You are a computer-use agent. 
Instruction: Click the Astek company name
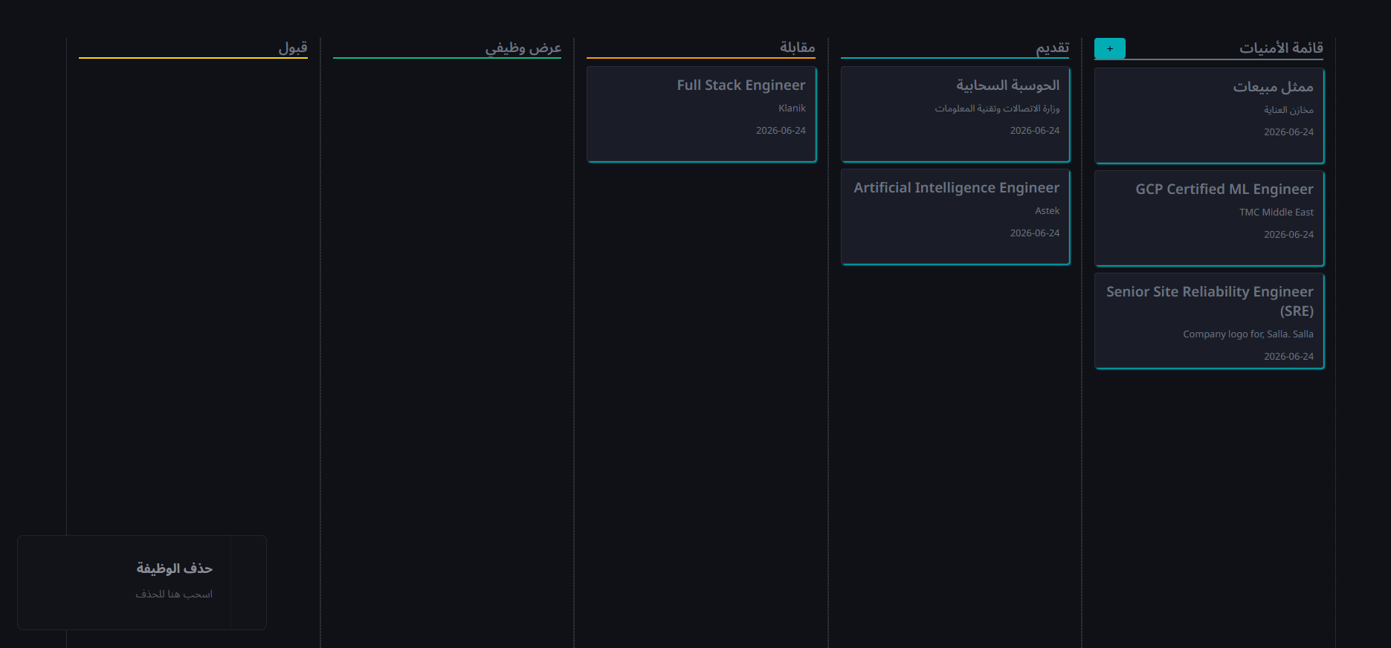(x=1047, y=211)
